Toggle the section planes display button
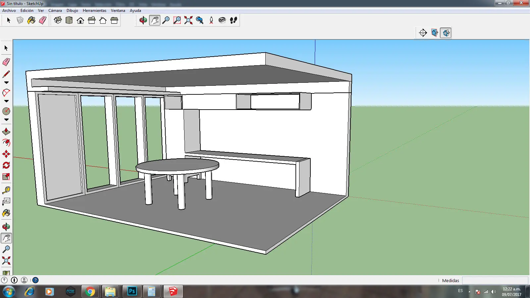The width and height of the screenshot is (530, 298). [x=435, y=33]
